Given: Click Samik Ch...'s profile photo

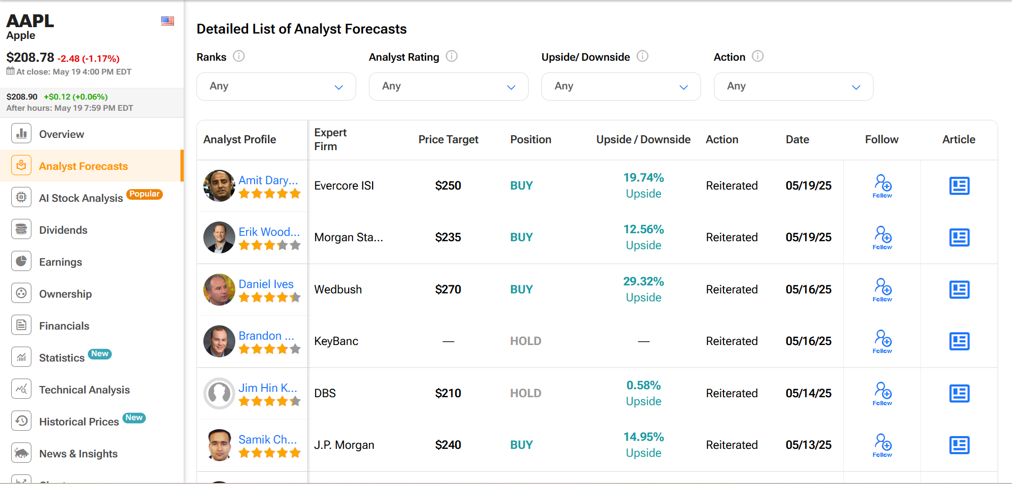Looking at the screenshot, I should (219, 445).
